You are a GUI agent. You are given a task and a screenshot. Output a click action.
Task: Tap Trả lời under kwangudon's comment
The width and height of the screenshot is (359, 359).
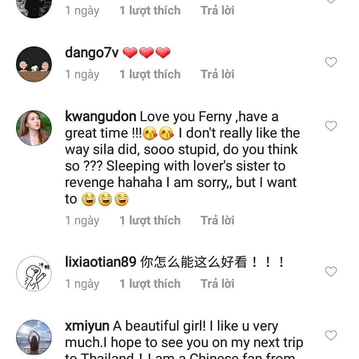[x=217, y=220]
